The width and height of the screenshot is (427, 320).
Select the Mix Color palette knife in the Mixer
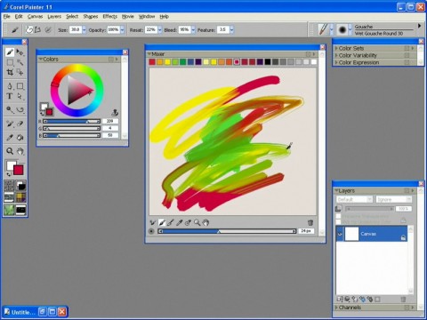tap(171, 222)
